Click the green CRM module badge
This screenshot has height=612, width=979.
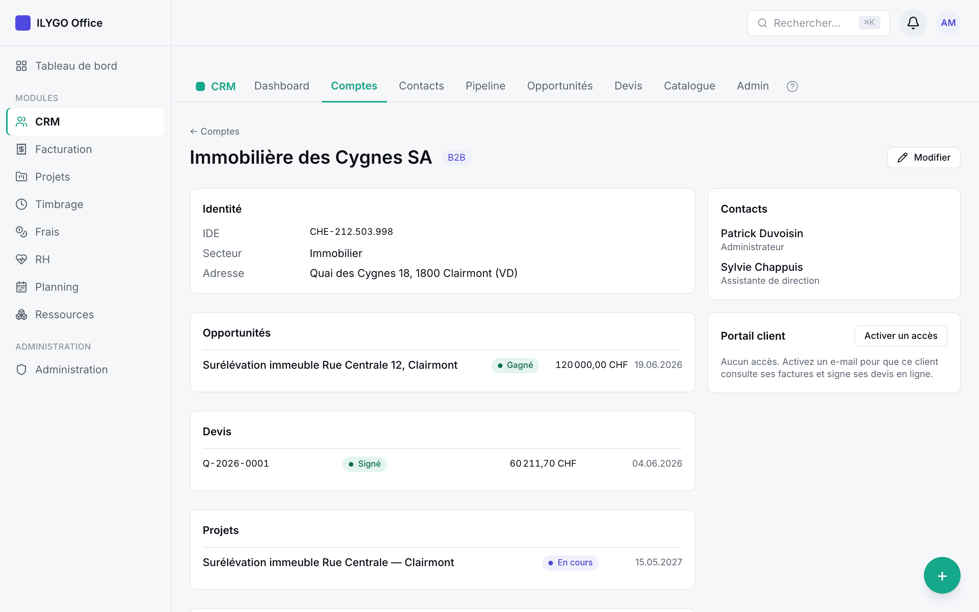point(216,86)
